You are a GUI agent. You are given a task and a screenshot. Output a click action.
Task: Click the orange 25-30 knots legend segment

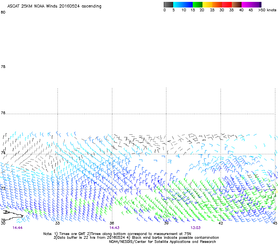pos(217,5)
